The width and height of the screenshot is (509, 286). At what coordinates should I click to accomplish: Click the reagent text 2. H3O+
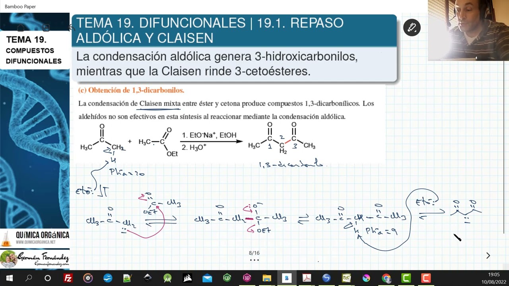(194, 148)
